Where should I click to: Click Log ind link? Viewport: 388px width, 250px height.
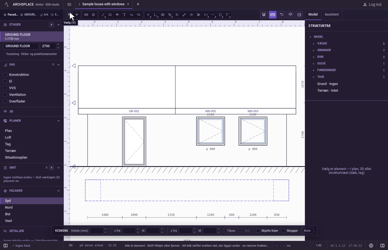pos(372,4)
